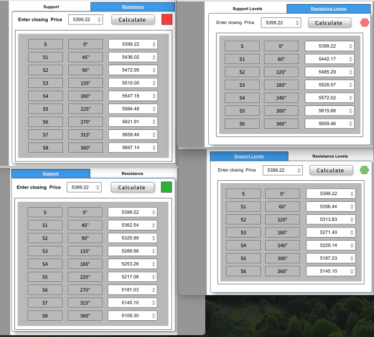Click the 5289.56 value field
The height and width of the screenshot is (337, 374).
pos(132,251)
